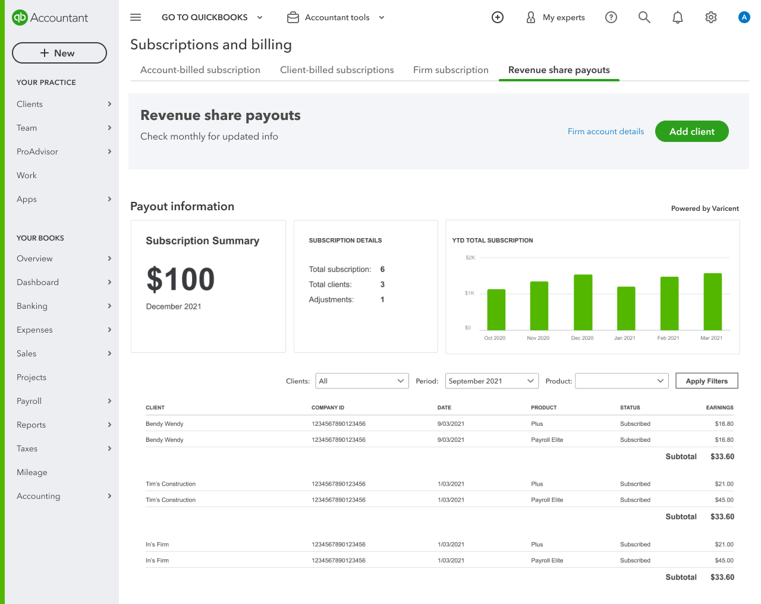Expand the Reports sidebar submenu
This screenshot has width=761, height=604.
109,425
